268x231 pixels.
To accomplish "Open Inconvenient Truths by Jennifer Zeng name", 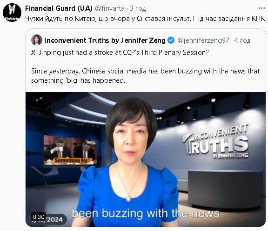I will (105, 40).
